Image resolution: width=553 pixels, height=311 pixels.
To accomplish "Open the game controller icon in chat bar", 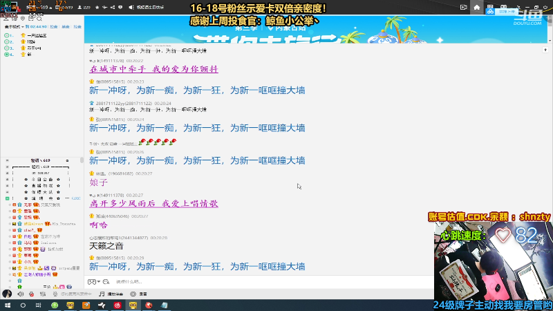I will [91, 282].
